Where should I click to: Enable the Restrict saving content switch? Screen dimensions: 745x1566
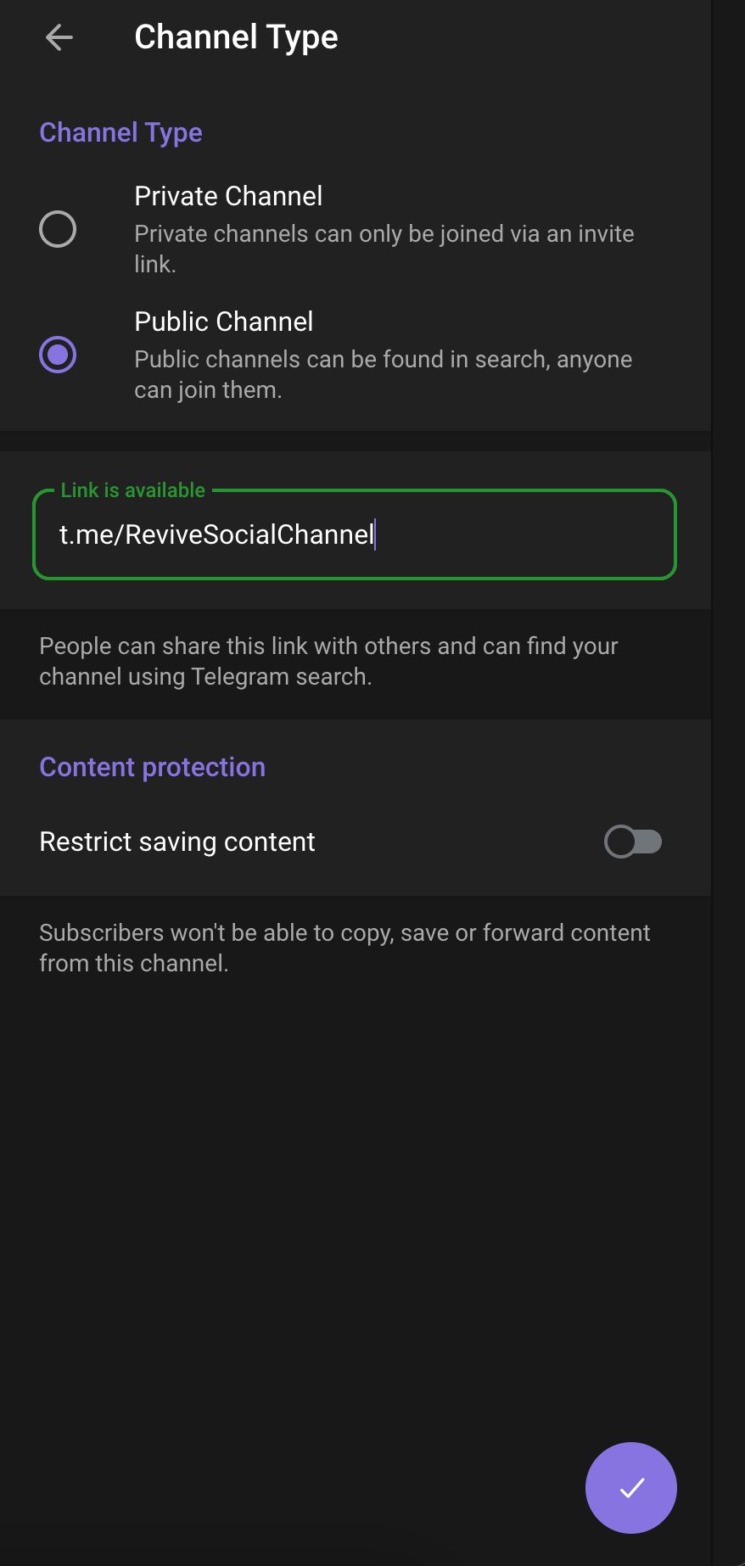[633, 842]
